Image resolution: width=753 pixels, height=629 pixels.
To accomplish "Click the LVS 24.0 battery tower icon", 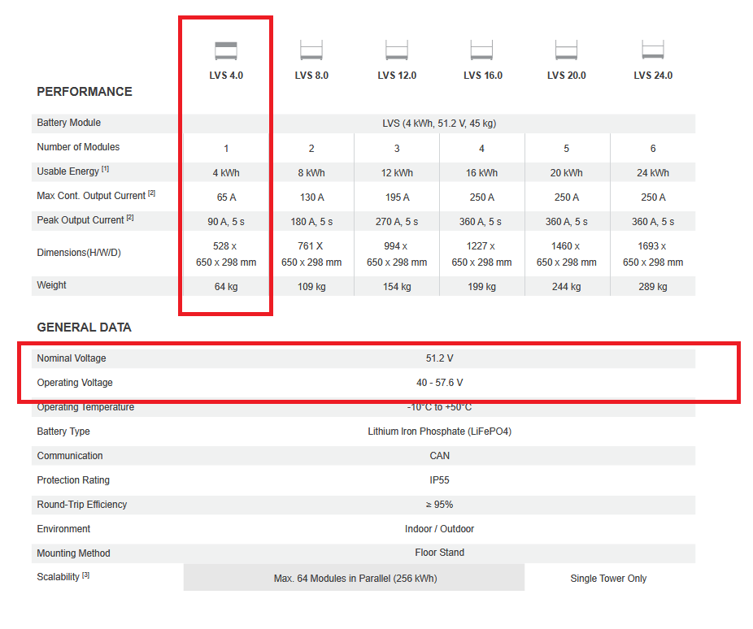I will click(x=653, y=50).
